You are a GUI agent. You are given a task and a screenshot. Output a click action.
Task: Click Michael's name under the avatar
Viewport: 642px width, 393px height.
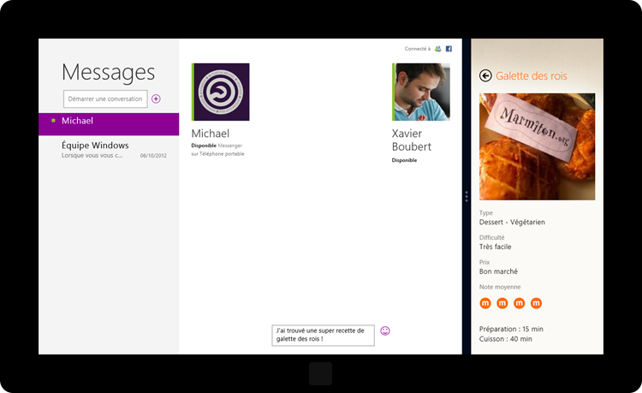pyautogui.click(x=211, y=134)
